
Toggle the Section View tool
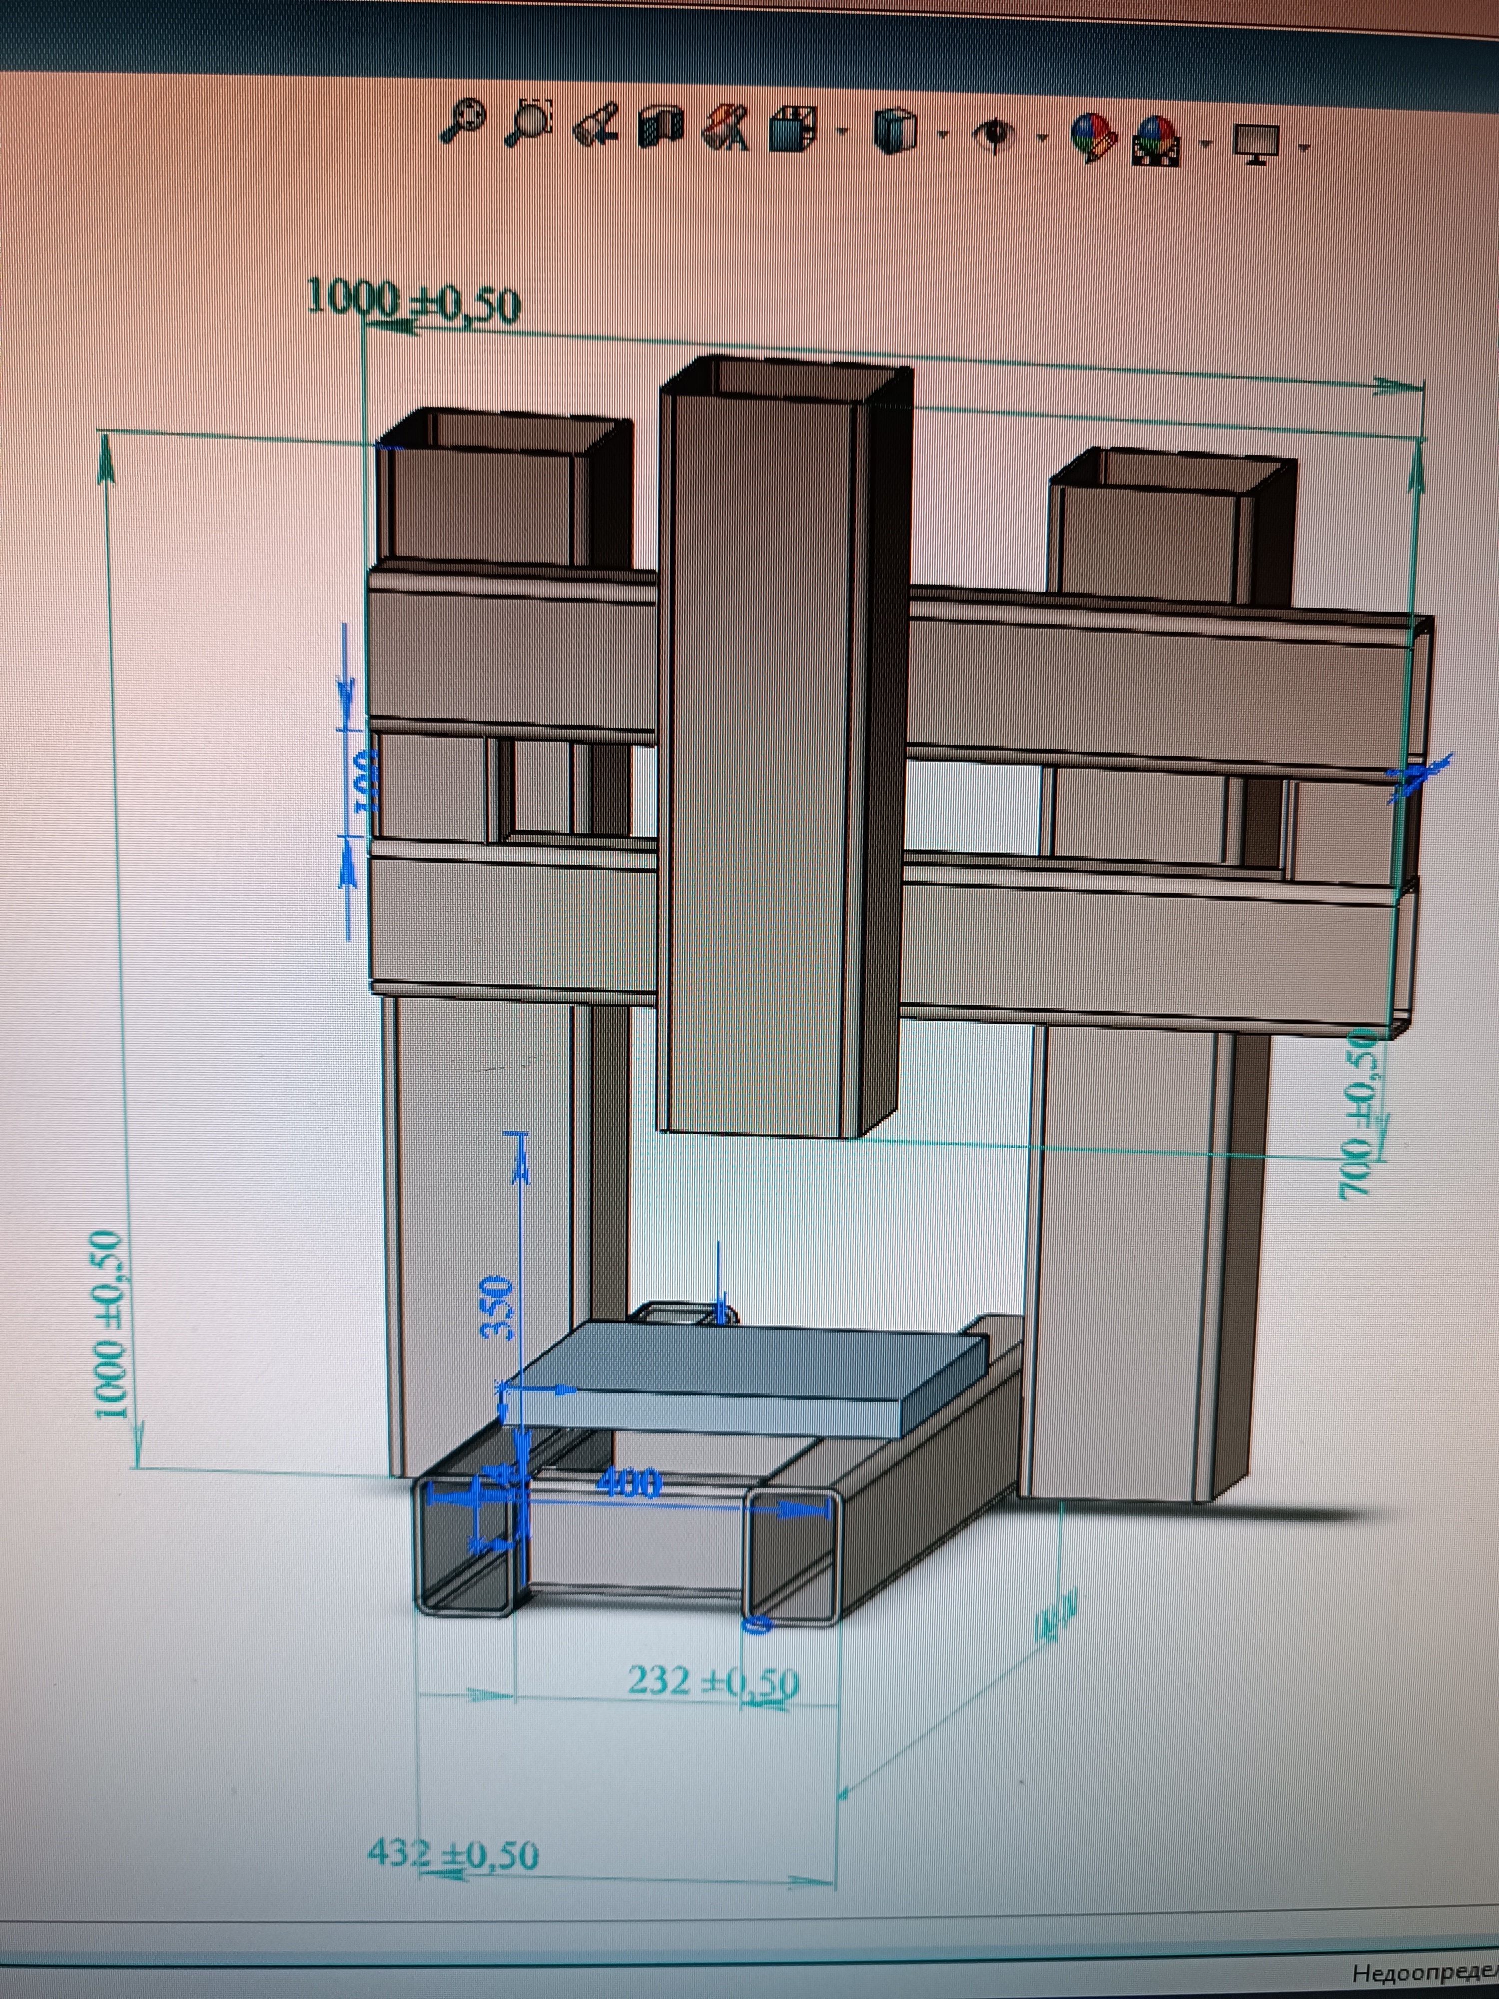pyautogui.click(x=662, y=126)
